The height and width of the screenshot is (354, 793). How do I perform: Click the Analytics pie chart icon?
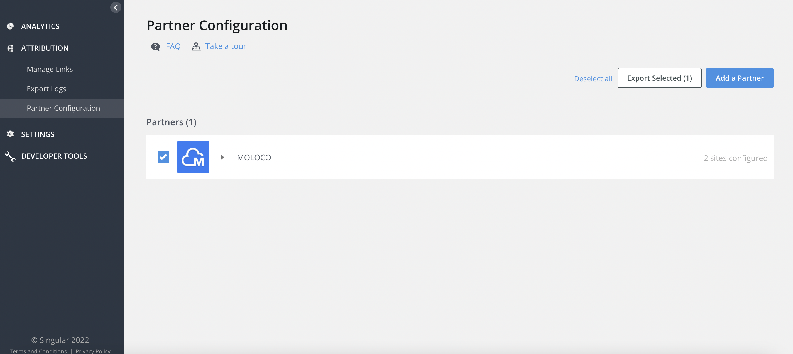coord(11,26)
